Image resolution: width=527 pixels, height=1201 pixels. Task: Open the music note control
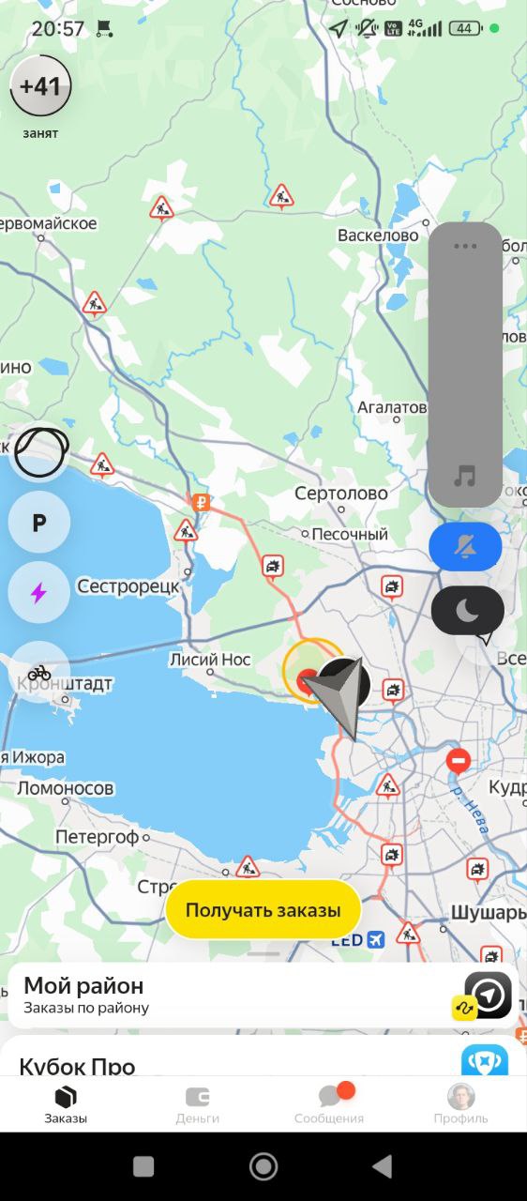[465, 476]
